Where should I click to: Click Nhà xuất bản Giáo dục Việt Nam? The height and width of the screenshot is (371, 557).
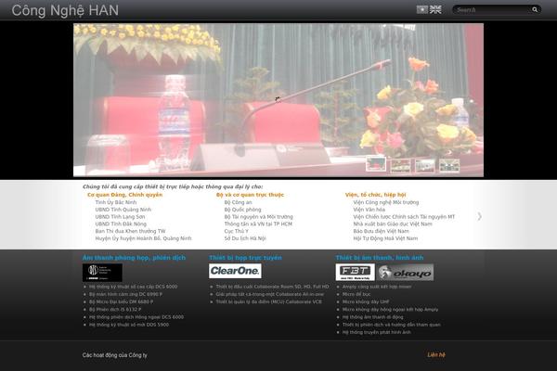[x=393, y=224]
